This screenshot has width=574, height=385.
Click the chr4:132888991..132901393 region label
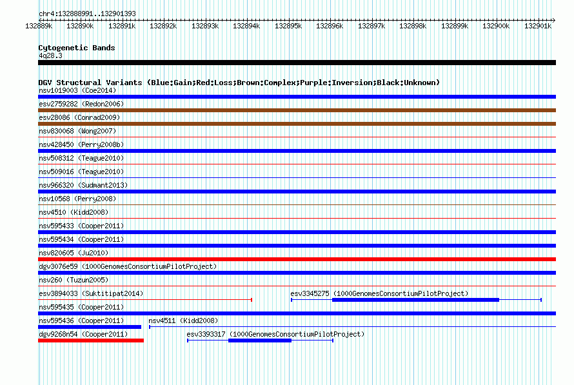click(87, 14)
